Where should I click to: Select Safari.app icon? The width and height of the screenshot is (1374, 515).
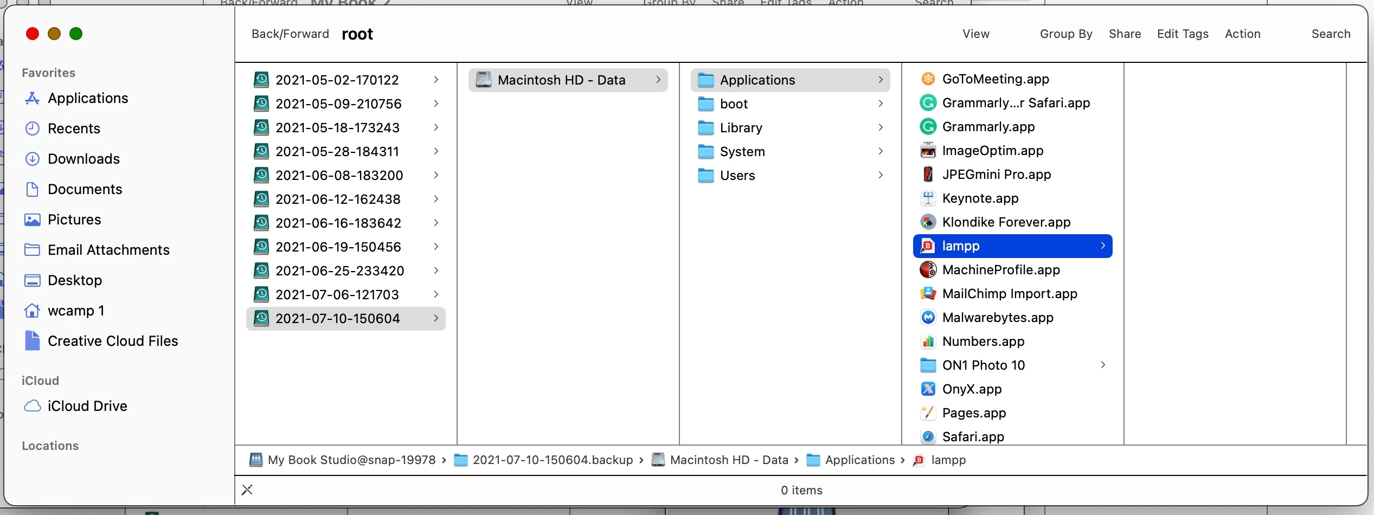(928, 437)
